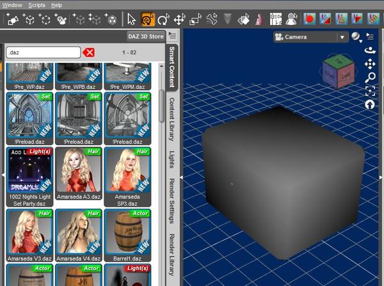Click the Zoom magnifier control in viewport
Viewport: 384px width, 286px height.
tap(370, 77)
